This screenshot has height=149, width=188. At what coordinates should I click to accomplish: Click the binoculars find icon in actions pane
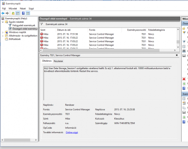[x=184, y=51]
